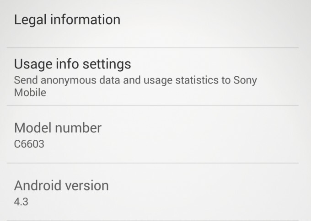Click the C6603 model value
The image size is (311, 221).
click(29, 145)
